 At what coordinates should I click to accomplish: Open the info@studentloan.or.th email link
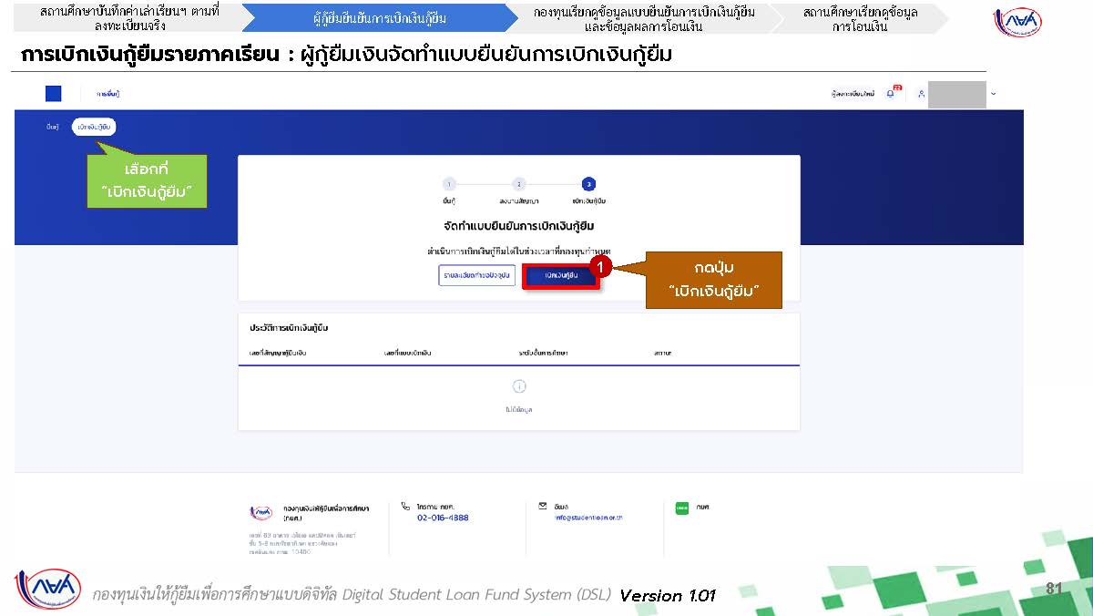click(588, 518)
